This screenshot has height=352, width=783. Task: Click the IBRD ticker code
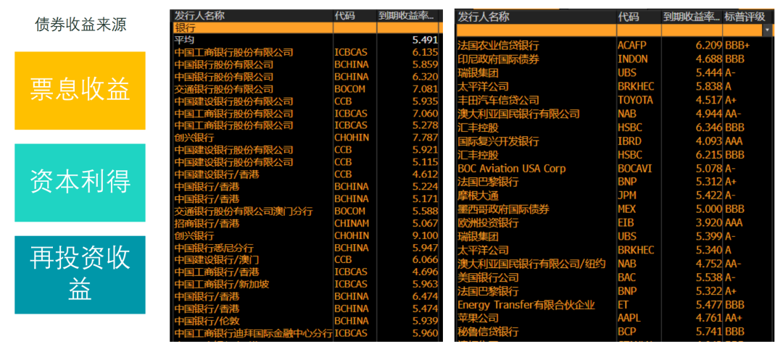point(629,141)
